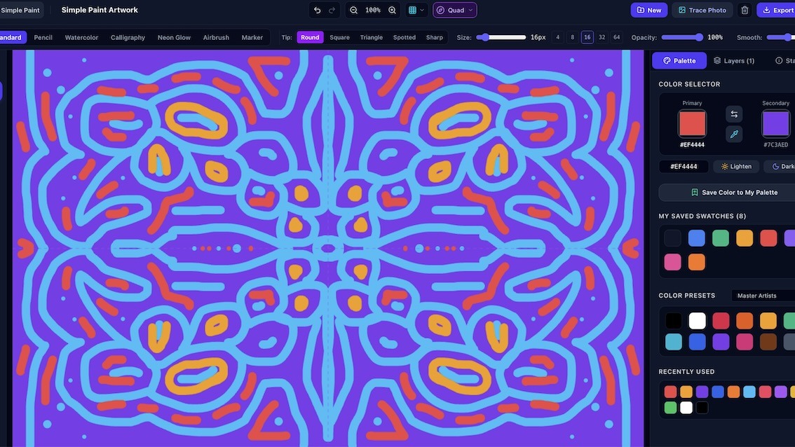Viewport: 795px width, 447px height.
Task: Choose the Triangle brush tip
Action: coord(371,38)
